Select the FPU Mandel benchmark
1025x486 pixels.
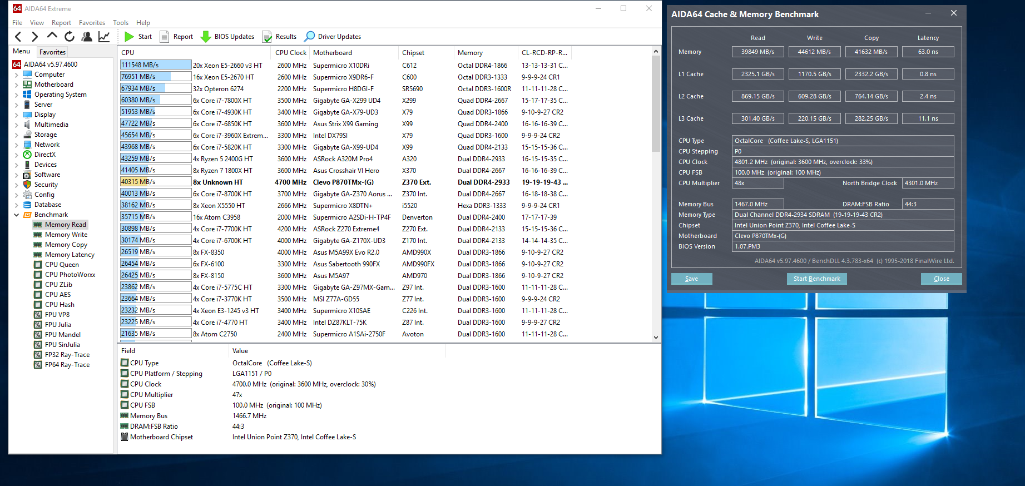pyautogui.click(x=63, y=335)
